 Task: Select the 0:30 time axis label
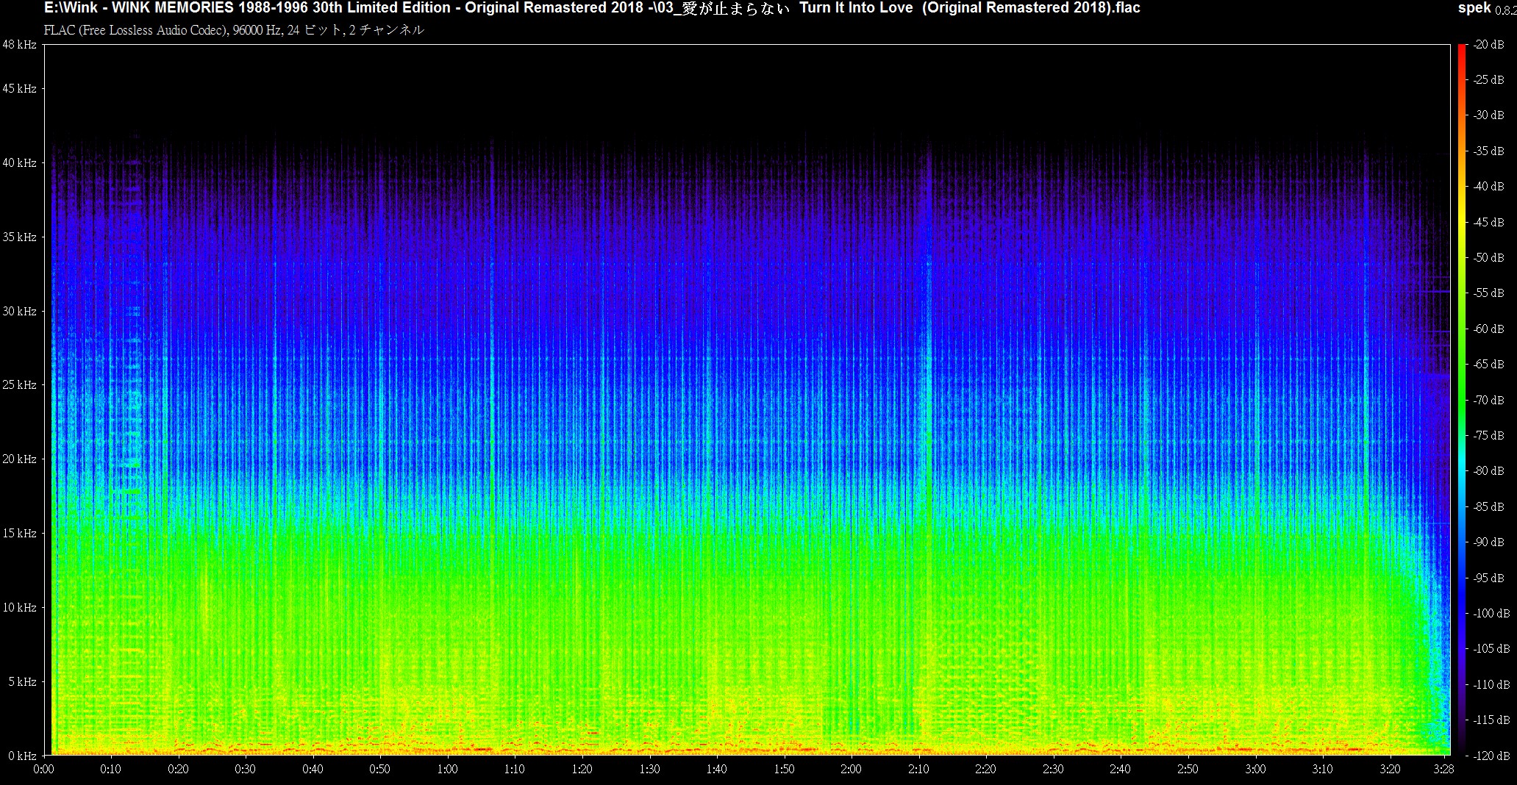[246, 770]
